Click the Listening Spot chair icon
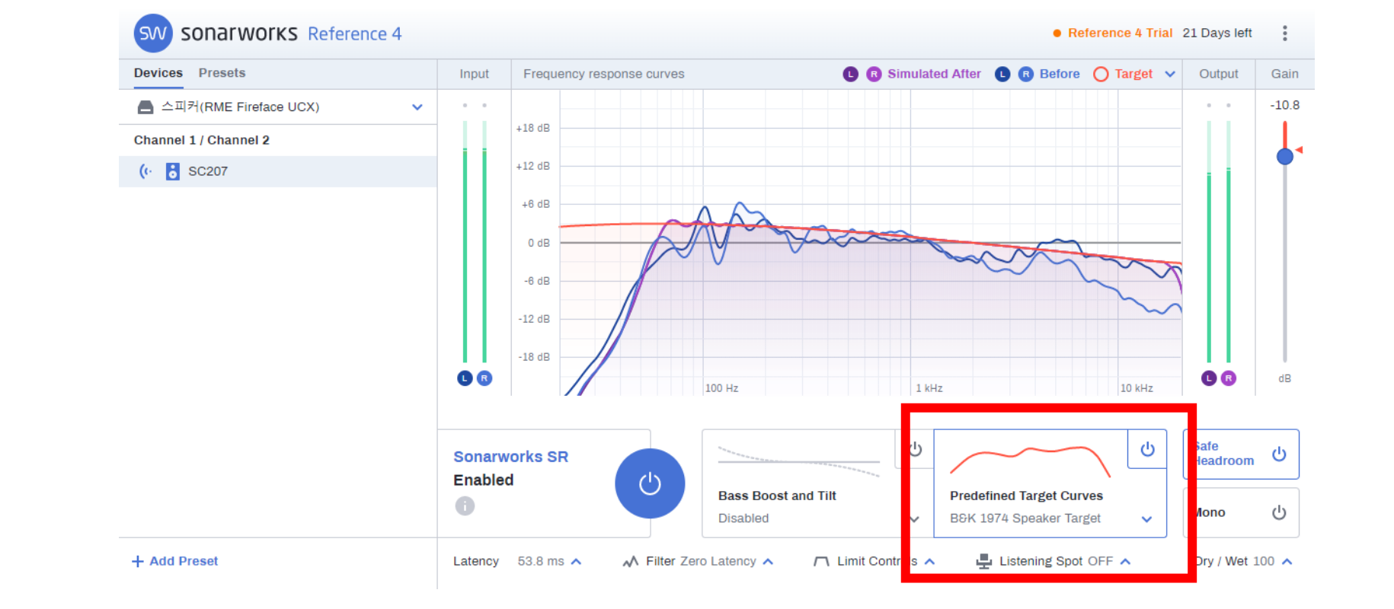This screenshot has width=1394, height=609. (x=984, y=562)
